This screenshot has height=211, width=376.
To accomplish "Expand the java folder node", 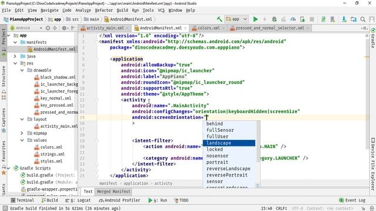I will coord(15,56).
